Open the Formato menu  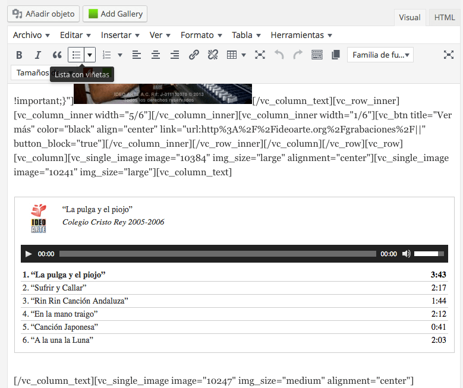point(201,35)
